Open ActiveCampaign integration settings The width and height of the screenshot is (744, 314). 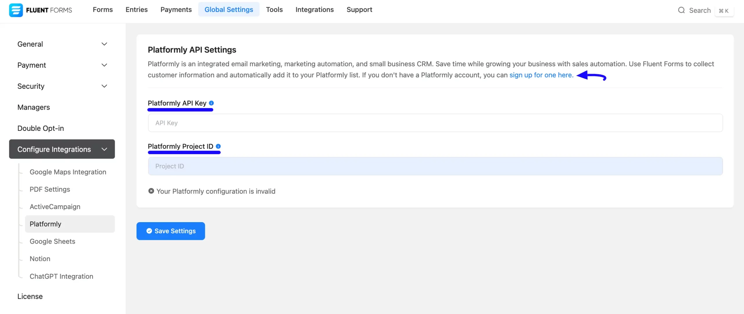[x=55, y=206]
